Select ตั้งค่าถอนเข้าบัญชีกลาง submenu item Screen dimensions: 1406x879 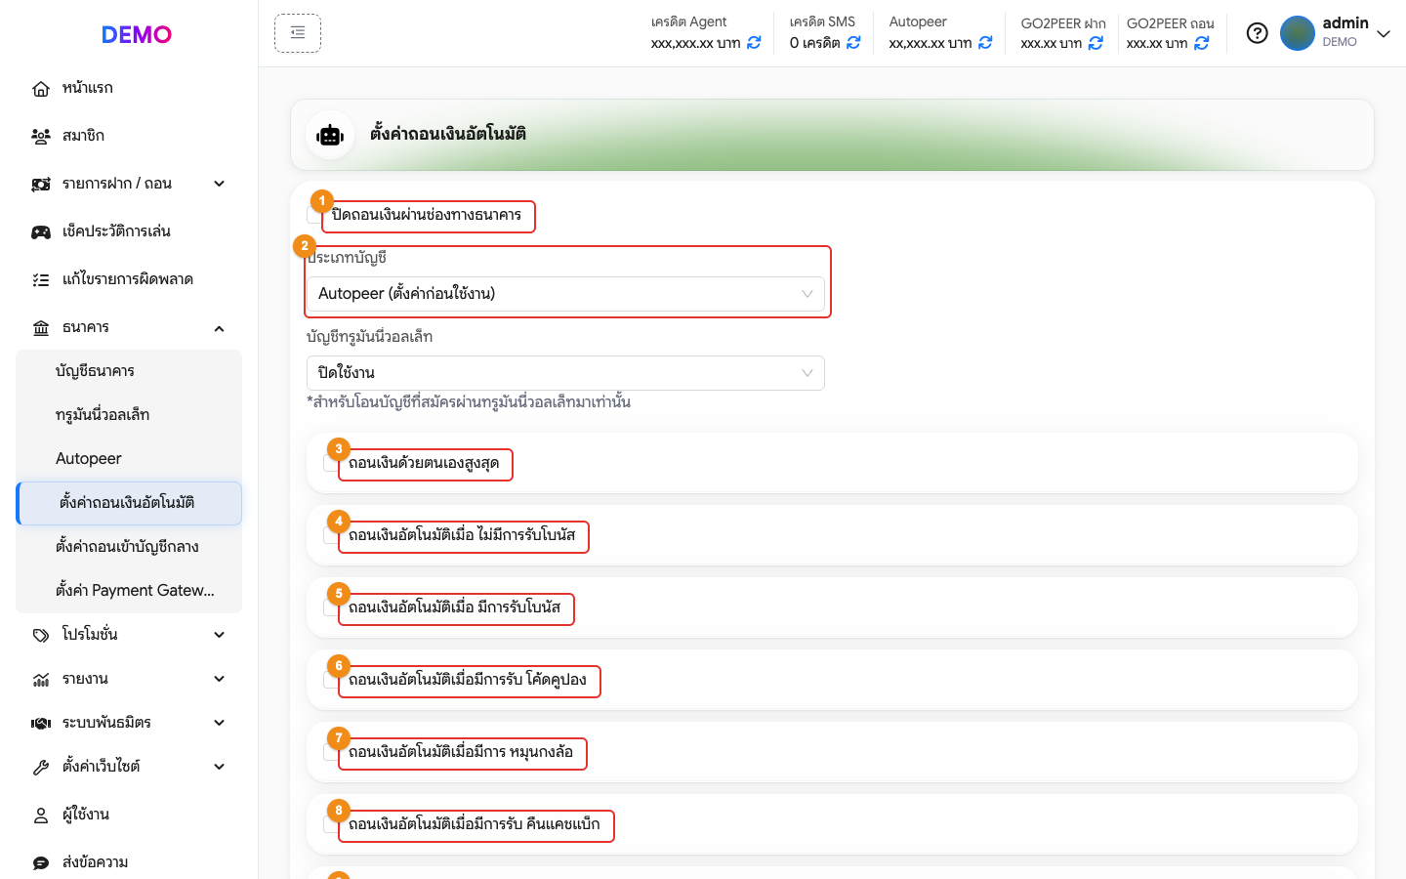(129, 547)
